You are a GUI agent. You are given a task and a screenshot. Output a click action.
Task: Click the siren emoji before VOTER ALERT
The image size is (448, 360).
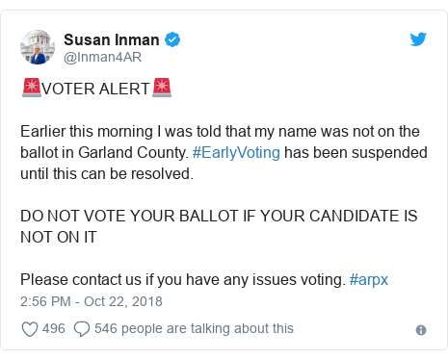point(32,88)
